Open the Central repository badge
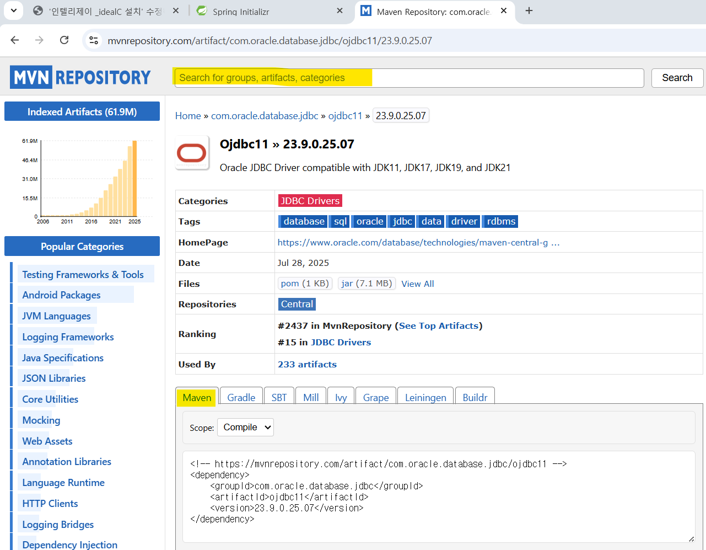 click(x=297, y=304)
